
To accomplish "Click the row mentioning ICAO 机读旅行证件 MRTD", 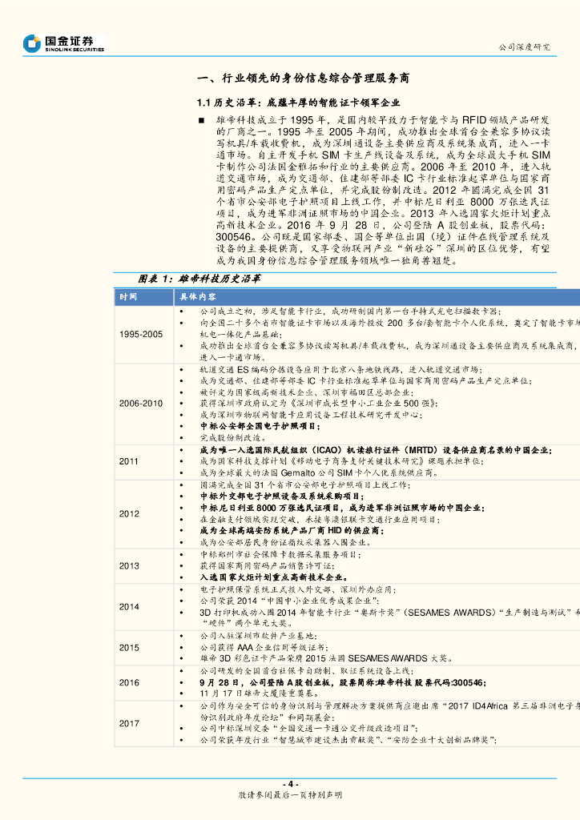I will click(376, 450).
